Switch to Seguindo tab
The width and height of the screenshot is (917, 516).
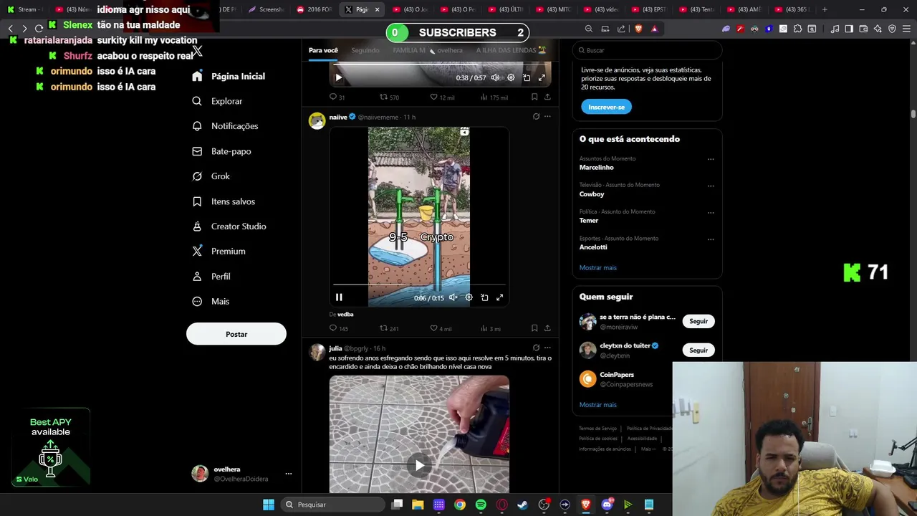[365, 50]
